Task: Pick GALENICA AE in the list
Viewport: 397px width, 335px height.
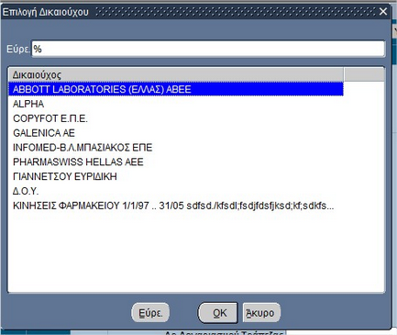Action: 176,133
